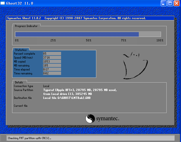
Task: Click the Progress Indicator heading label
Action: point(26,26)
